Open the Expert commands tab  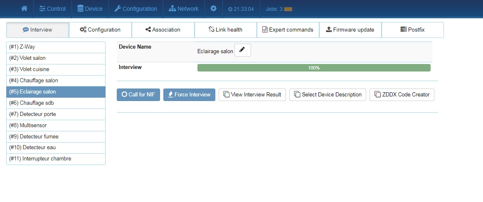coord(288,30)
